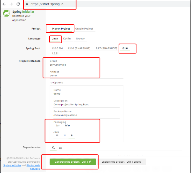The height and width of the screenshot is (173, 191).
Task: Select Maven Project option
Action: [x=61, y=29]
